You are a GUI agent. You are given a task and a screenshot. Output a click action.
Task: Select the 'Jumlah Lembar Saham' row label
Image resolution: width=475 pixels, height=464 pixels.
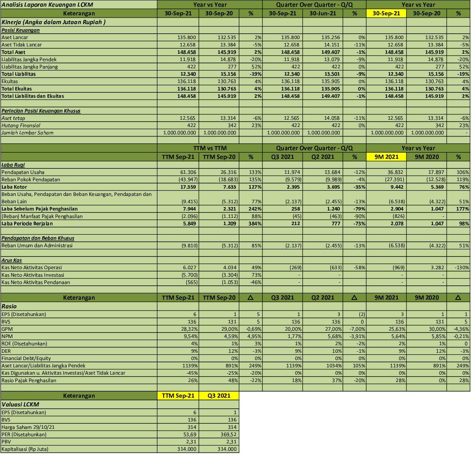tap(28, 133)
